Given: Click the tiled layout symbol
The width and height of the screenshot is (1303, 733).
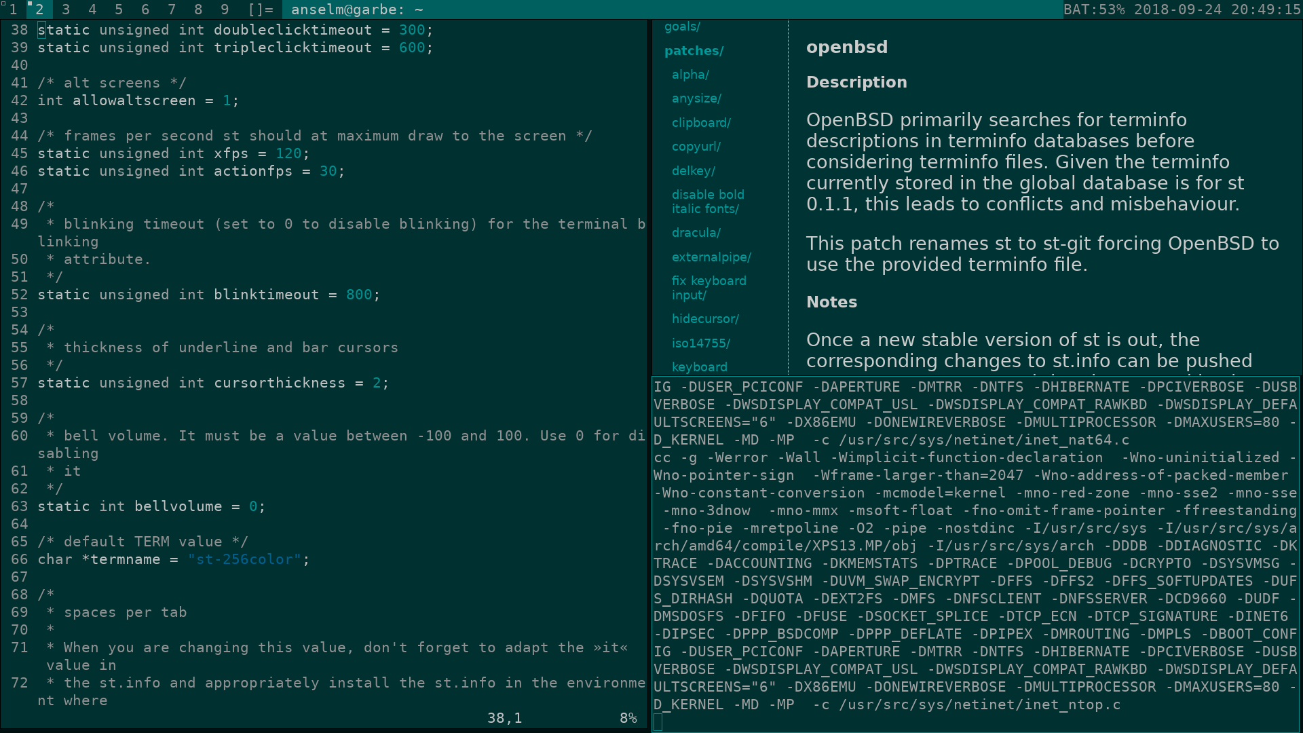Looking at the screenshot, I should pyautogui.click(x=261, y=10).
